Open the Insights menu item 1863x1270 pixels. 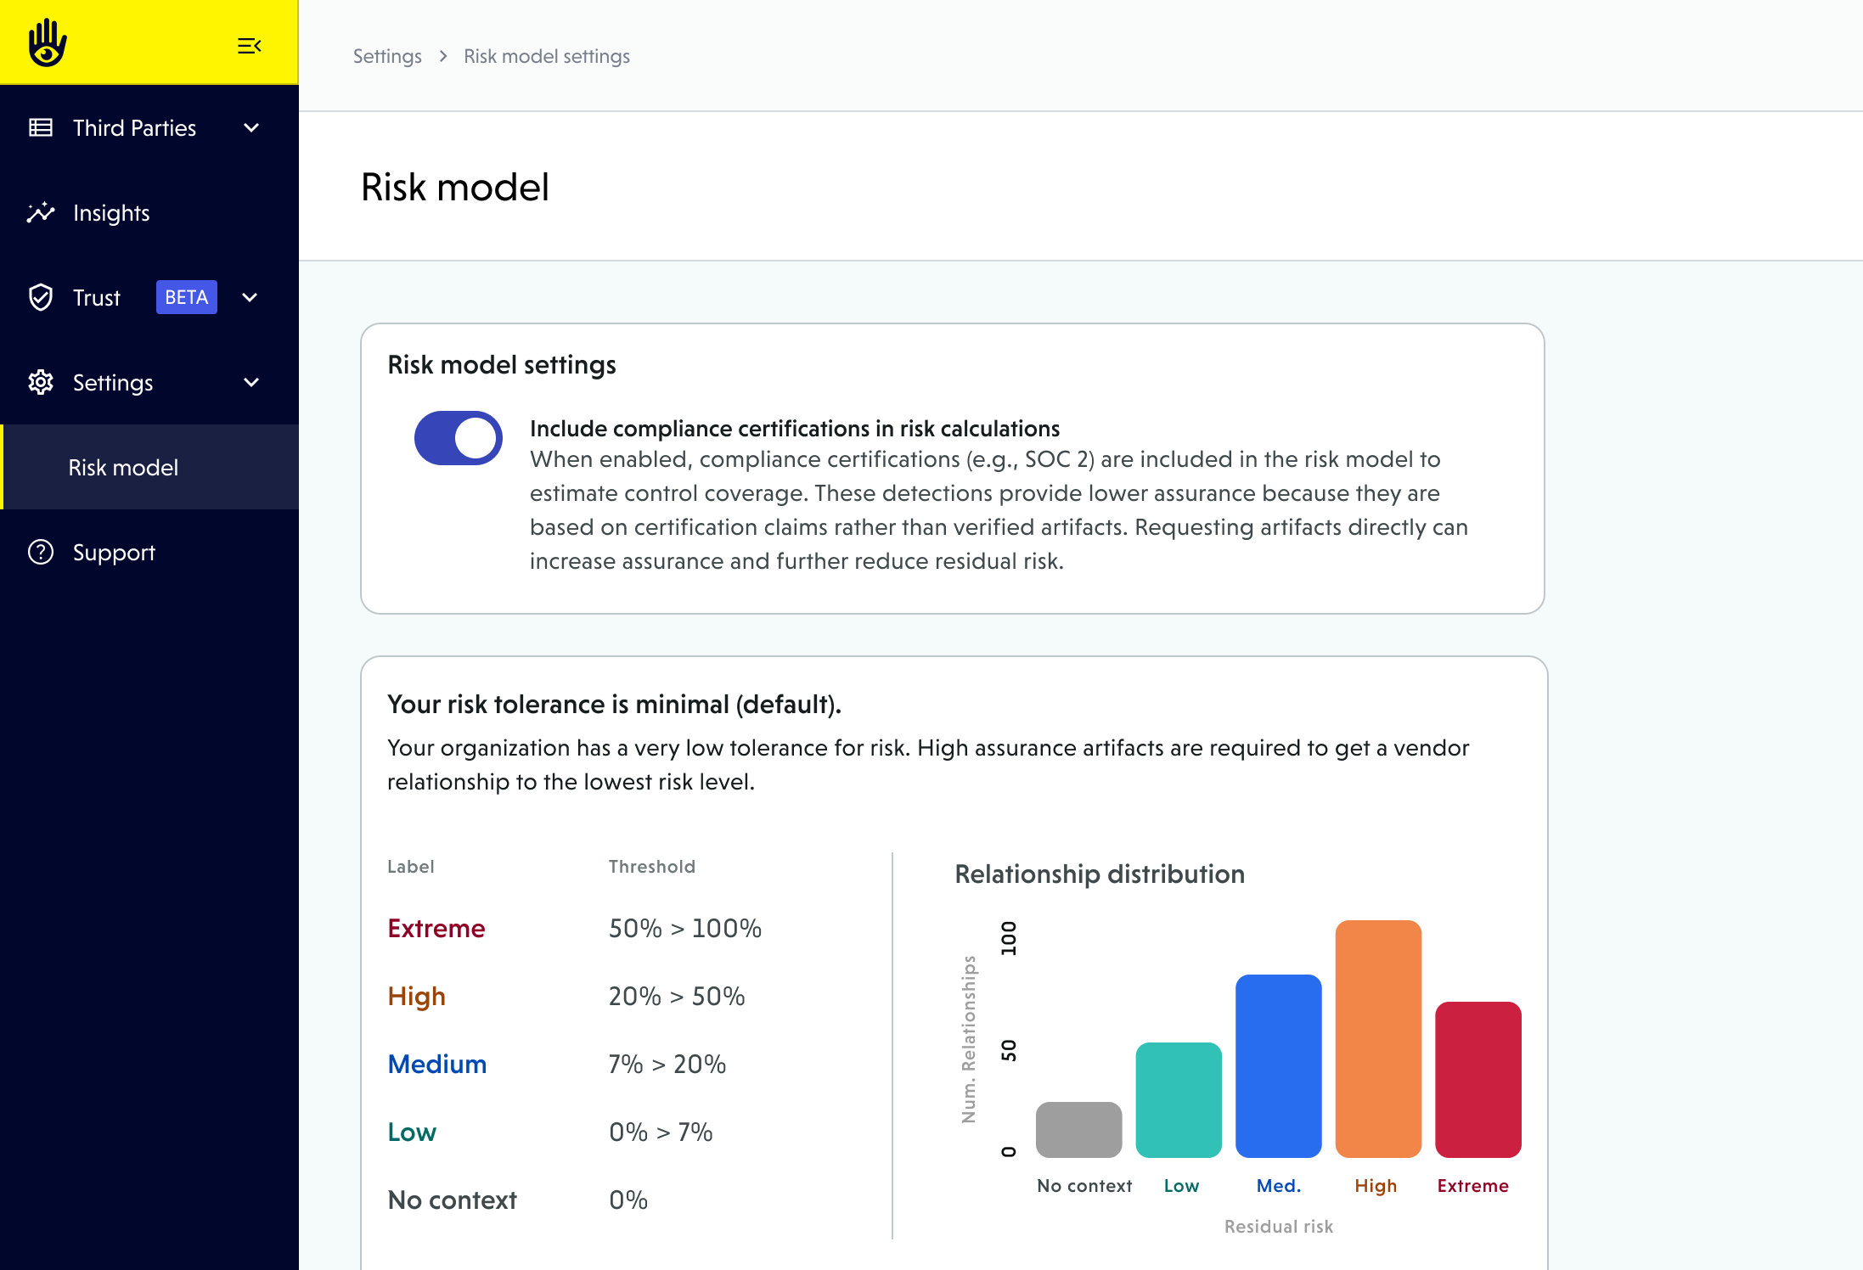click(111, 212)
